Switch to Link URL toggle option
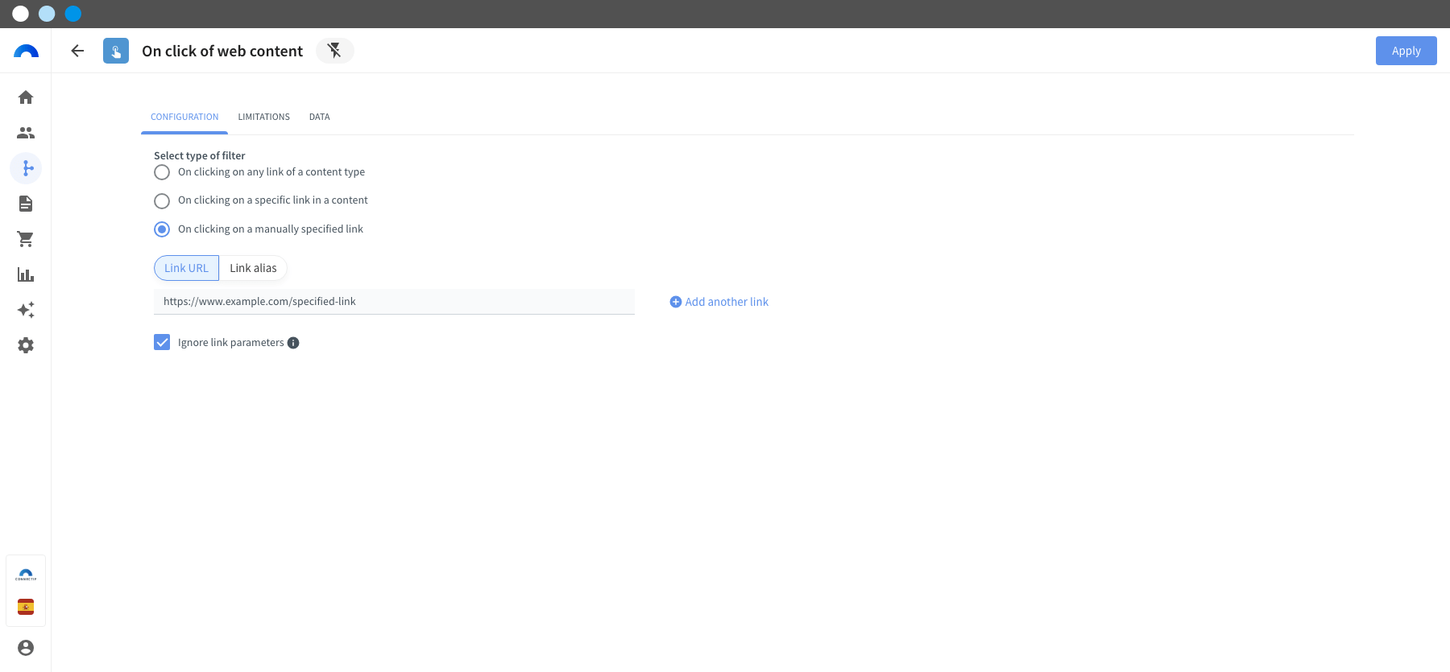Screen dimensions: 1450x672 coord(186,268)
